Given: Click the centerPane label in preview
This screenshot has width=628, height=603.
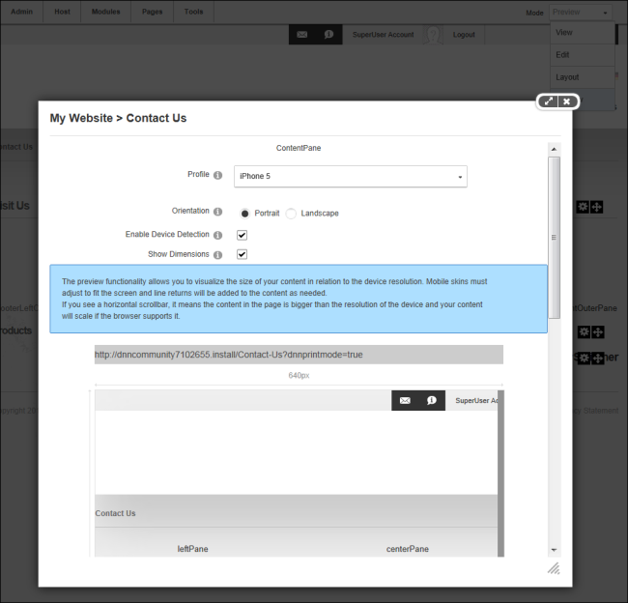Looking at the screenshot, I should click(x=408, y=549).
